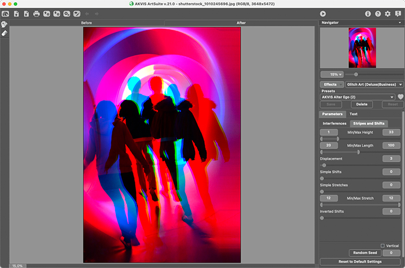The image size is (405, 268).
Task: Click the notifications speech bubble icon
Action: (397, 13)
